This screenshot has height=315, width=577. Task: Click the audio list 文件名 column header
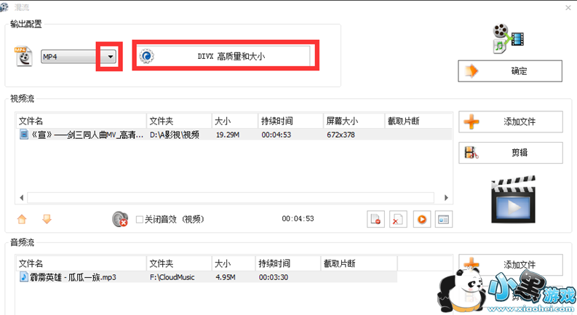81,263
